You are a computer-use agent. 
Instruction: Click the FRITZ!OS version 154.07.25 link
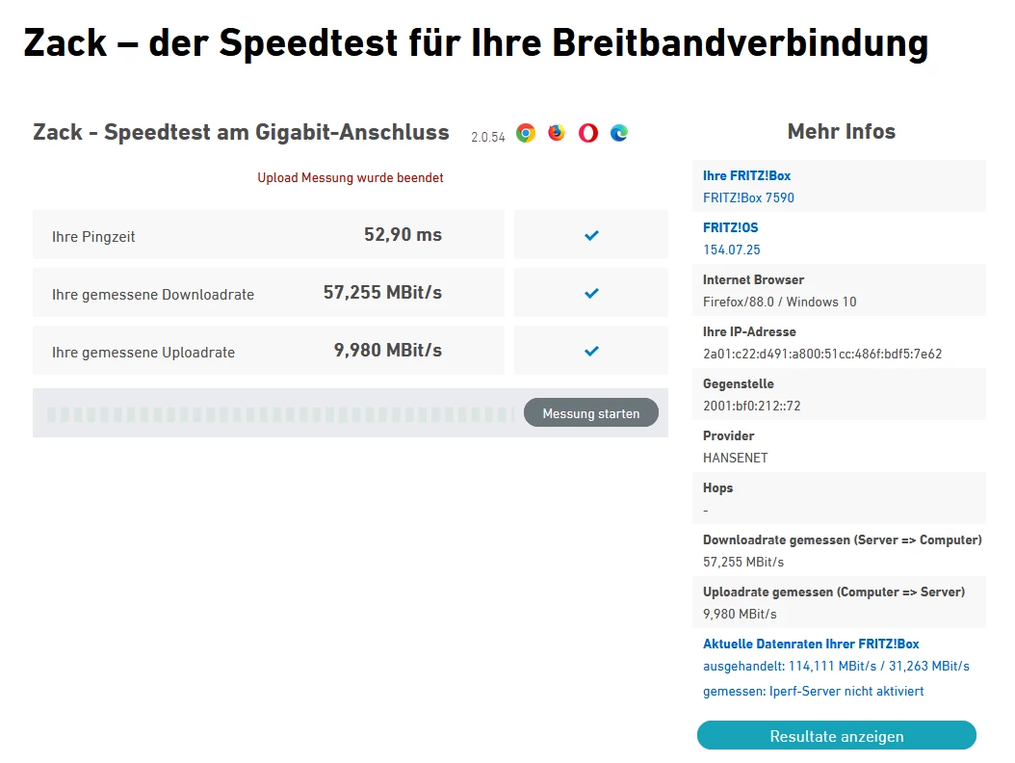click(732, 250)
